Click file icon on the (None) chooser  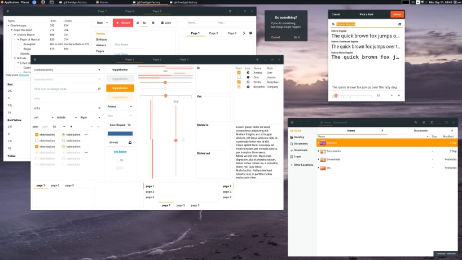pyautogui.click(x=130, y=143)
